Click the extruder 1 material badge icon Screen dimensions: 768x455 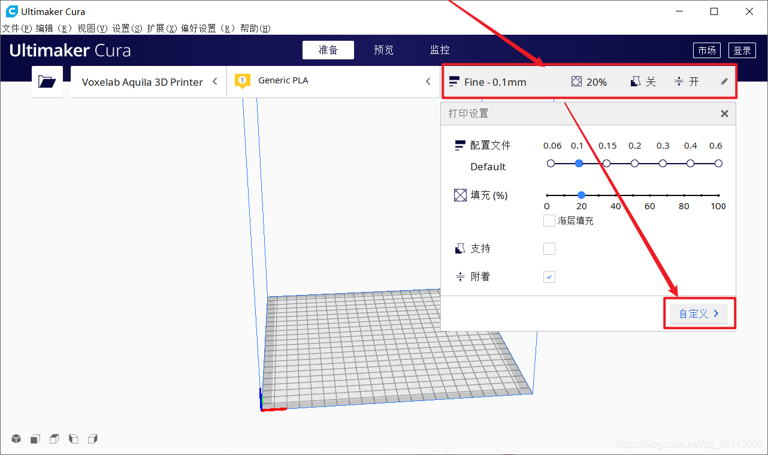(x=242, y=81)
